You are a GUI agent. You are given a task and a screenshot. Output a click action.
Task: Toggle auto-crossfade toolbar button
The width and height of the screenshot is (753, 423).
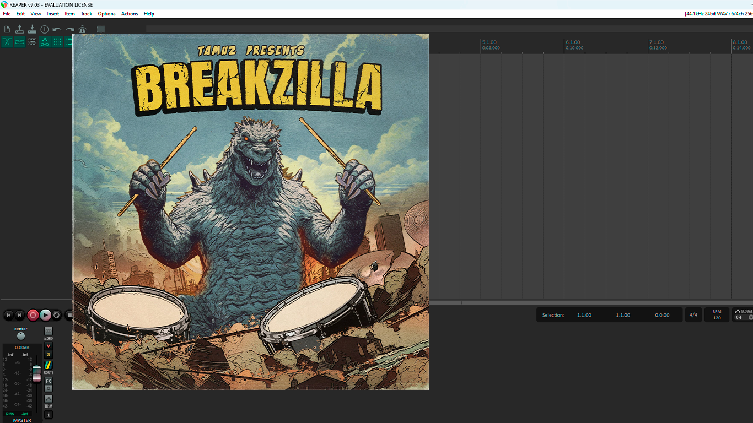[x=7, y=42]
